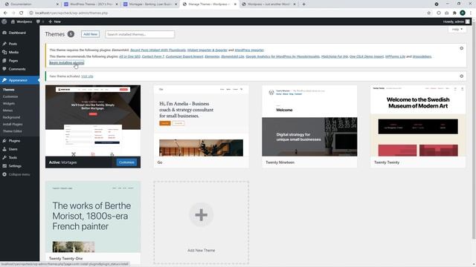Viewport: 476px width, 267px height.
Task: Close the Documentation browser tab
Action: pos(58,4)
